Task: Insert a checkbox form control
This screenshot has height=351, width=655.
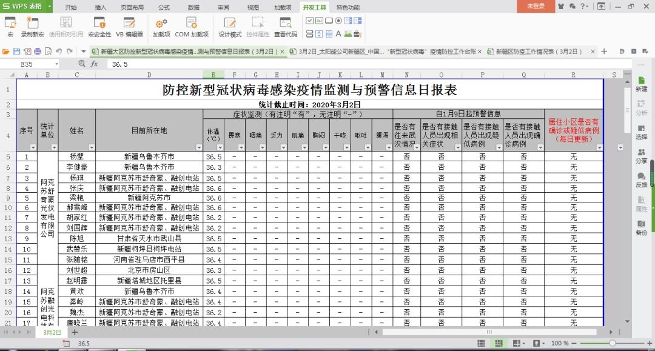Action: [309, 21]
